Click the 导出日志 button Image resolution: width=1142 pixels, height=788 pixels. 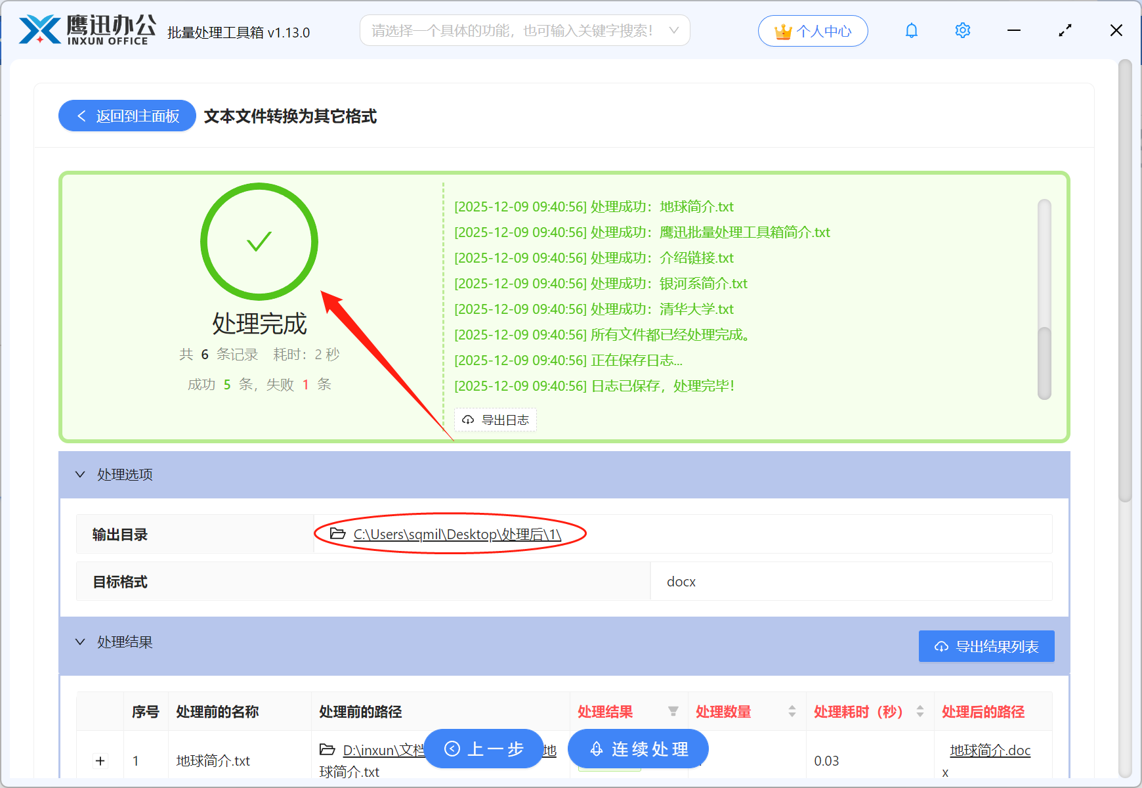[x=496, y=420]
